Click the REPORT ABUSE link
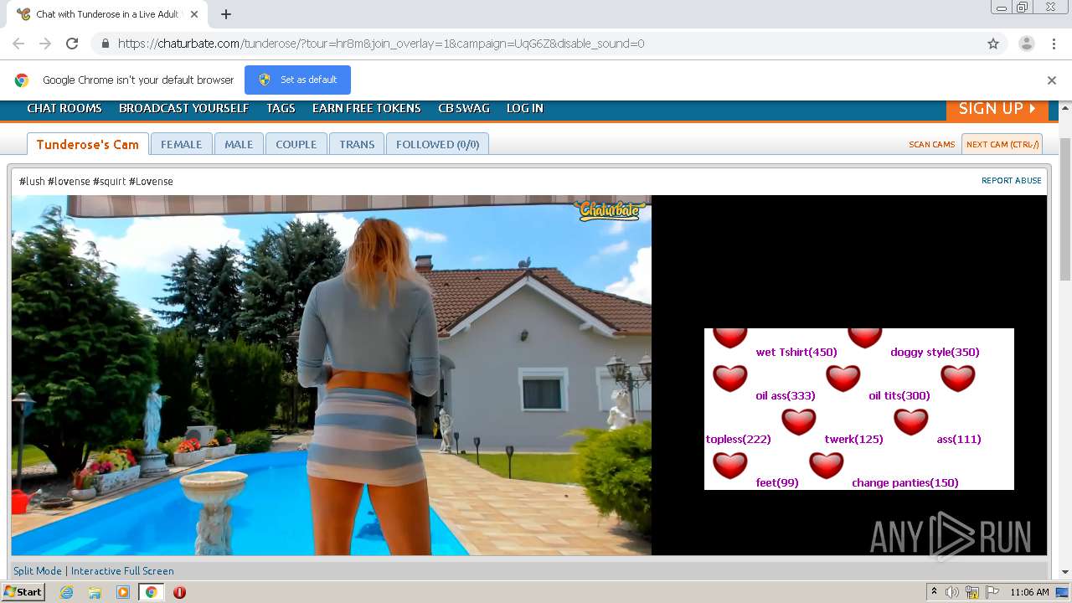The width and height of the screenshot is (1072, 603). point(1012,180)
